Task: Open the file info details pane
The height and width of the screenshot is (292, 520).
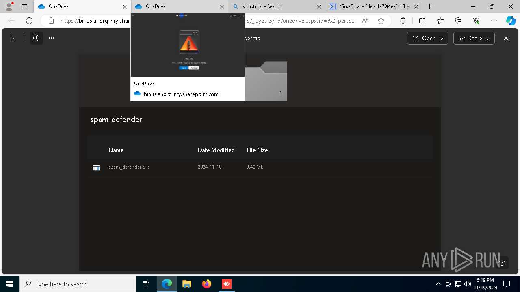Action: click(x=37, y=38)
